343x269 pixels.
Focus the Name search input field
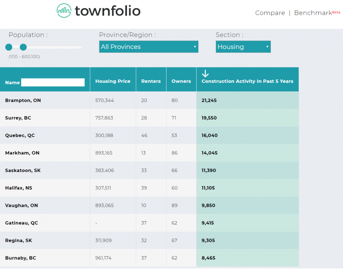click(53, 83)
